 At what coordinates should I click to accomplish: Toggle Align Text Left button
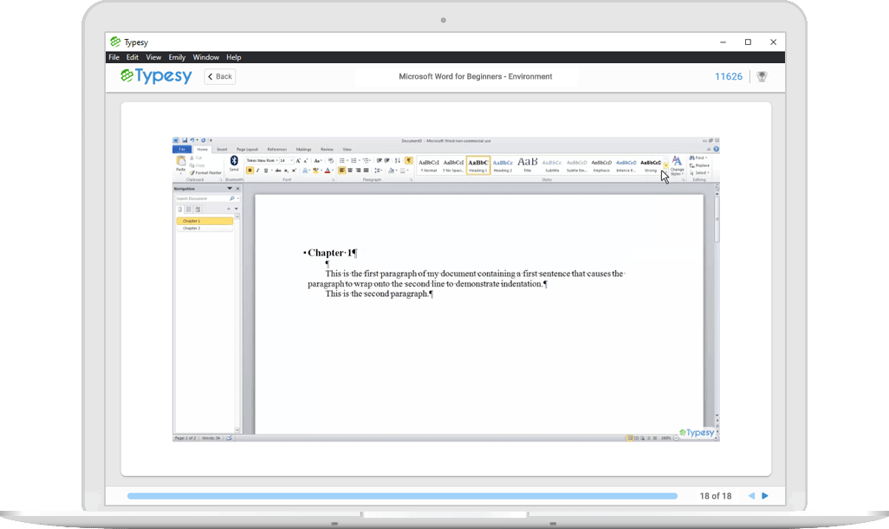point(342,171)
